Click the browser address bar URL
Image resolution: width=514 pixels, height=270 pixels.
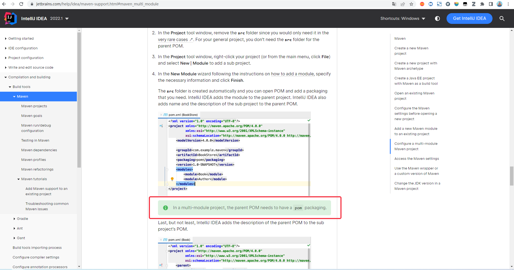[x=97, y=4]
